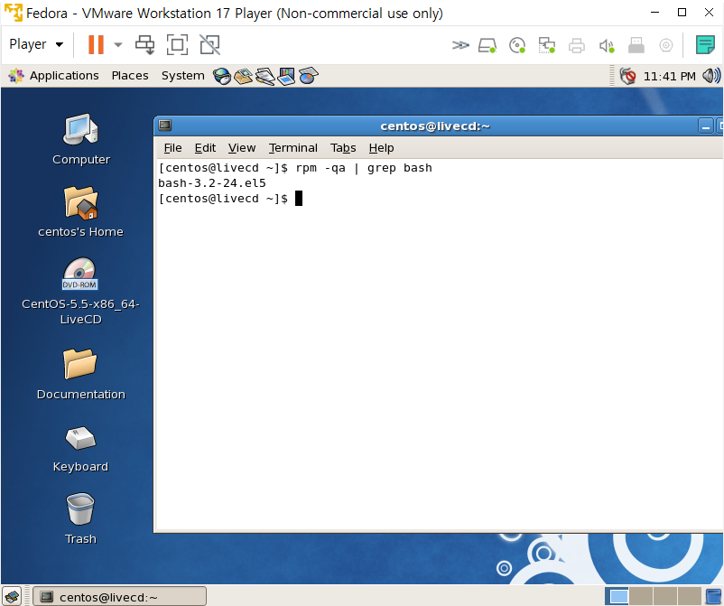The height and width of the screenshot is (606, 724).
Task: Launch the email client panel icon
Action: pos(244,76)
